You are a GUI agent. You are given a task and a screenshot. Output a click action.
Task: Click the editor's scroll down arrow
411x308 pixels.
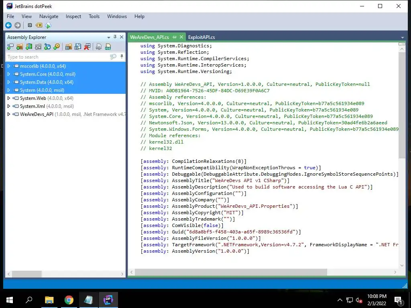click(x=402, y=265)
